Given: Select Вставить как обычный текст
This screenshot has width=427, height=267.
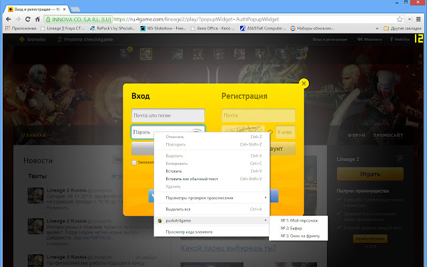Looking at the screenshot, I should click(212, 179).
